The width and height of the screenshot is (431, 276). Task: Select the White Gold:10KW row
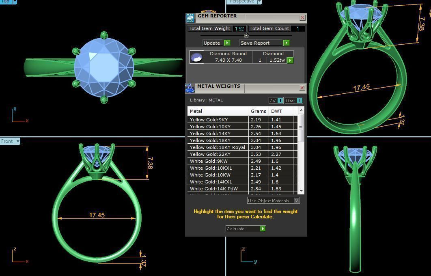242,175
